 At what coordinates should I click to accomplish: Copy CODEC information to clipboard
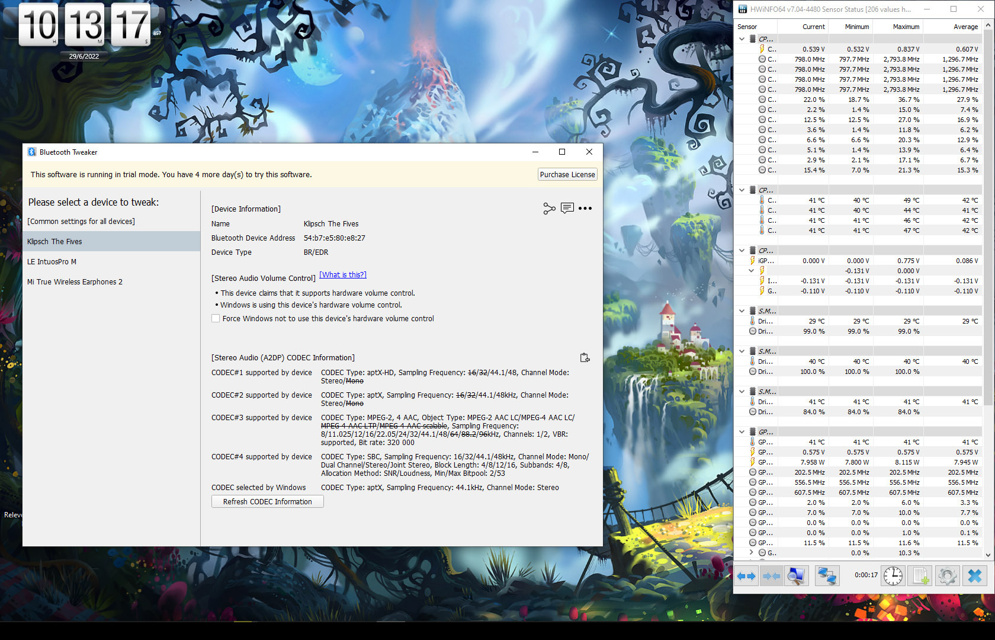click(x=585, y=358)
